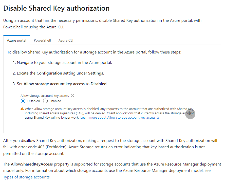The width and height of the screenshot is (225, 183).
Task: Click the Allow storage account key access label
Action: click(45, 96)
